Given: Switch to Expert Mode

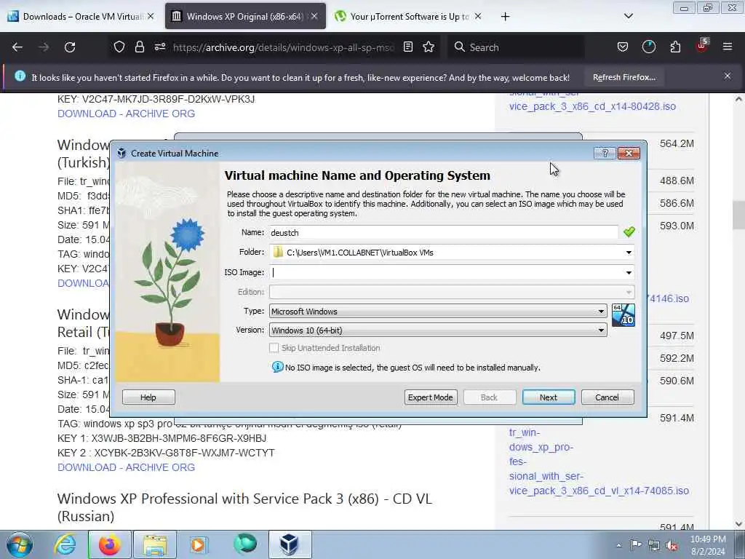Looking at the screenshot, I should (431, 397).
